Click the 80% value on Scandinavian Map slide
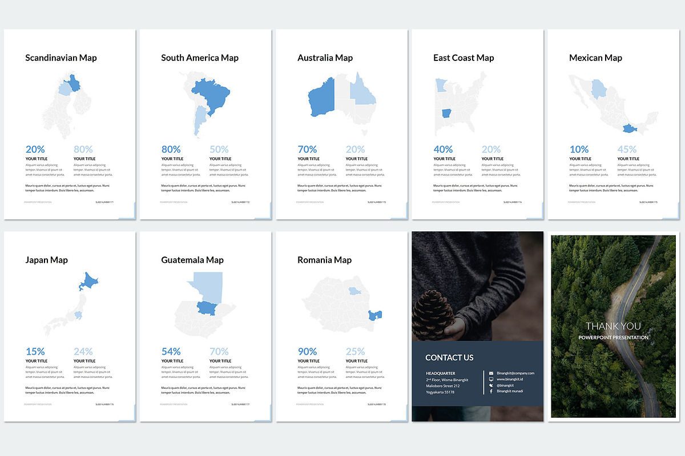This screenshot has width=685, height=456. click(x=83, y=149)
